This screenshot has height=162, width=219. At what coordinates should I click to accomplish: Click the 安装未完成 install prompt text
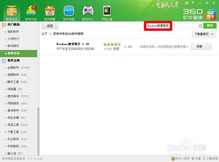[x=164, y=47]
